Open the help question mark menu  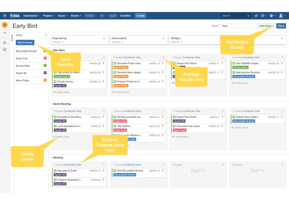click(263, 16)
